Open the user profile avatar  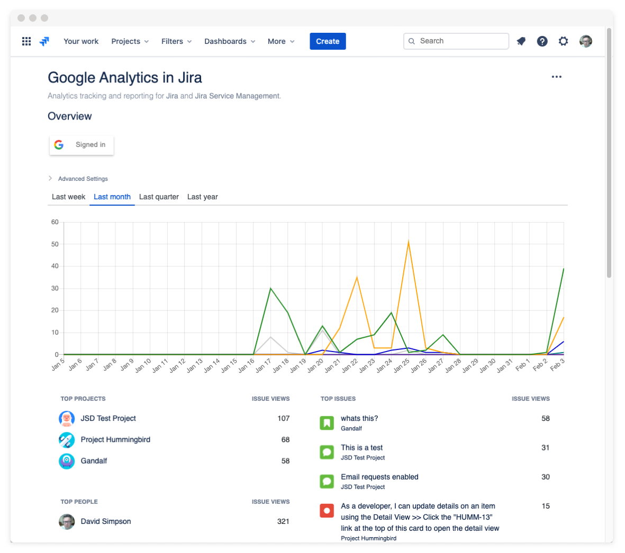tap(585, 41)
